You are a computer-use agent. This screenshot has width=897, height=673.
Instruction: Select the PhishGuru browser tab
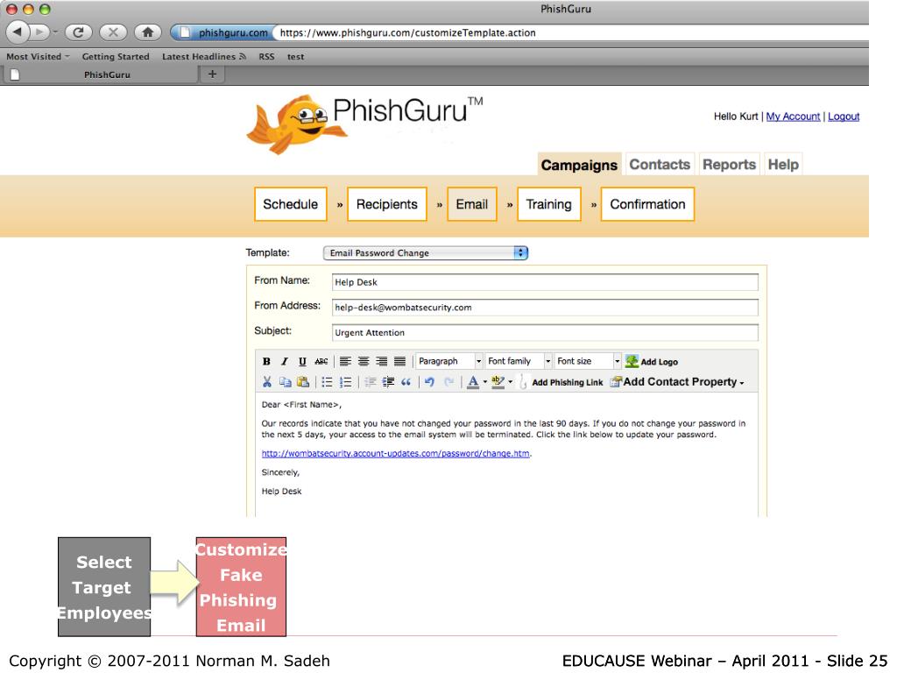click(x=101, y=74)
